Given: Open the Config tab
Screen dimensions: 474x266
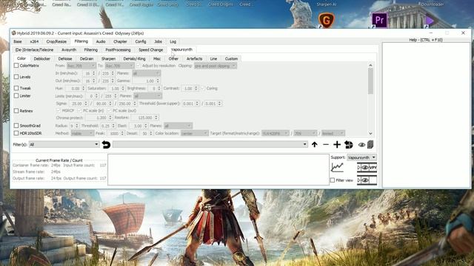Looking at the screenshot, I should coord(141,41).
